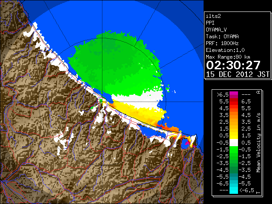Click the 'Task: OYAMA' line

point(222,37)
